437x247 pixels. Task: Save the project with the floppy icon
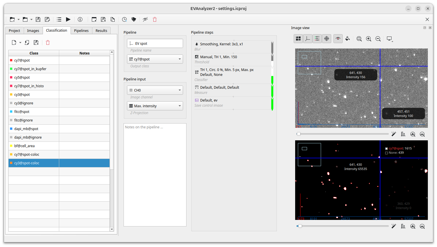pyautogui.click(x=38, y=19)
